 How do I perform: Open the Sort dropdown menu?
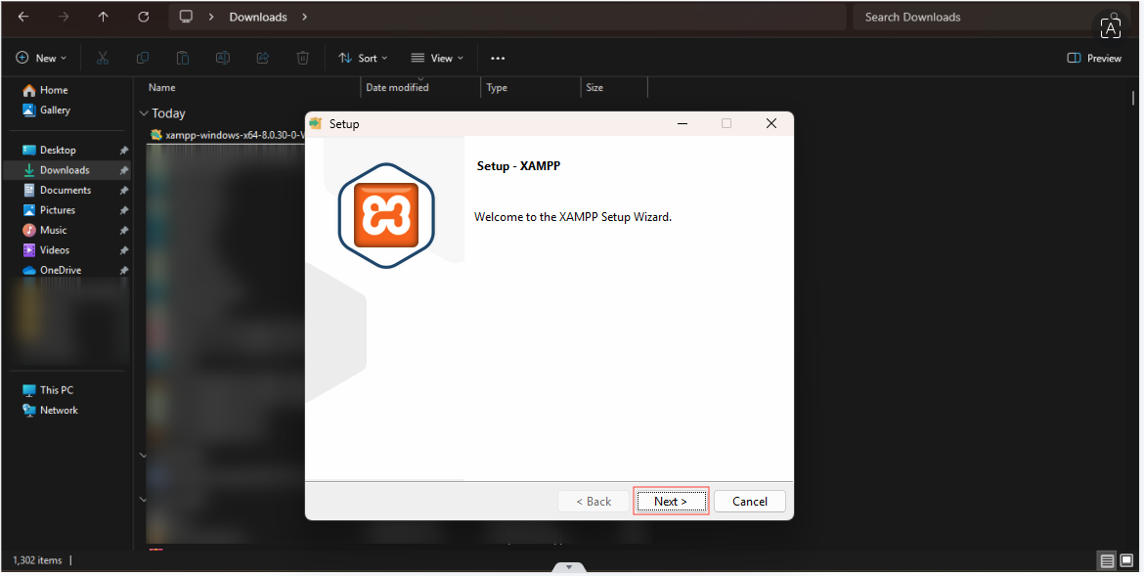pyautogui.click(x=364, y=58)
